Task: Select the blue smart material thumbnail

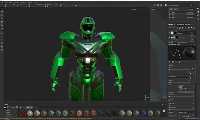Action: [143, 113]
